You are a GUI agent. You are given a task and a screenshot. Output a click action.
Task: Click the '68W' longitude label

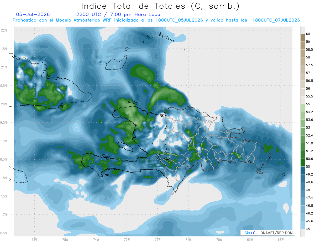(x=281, y=239)
